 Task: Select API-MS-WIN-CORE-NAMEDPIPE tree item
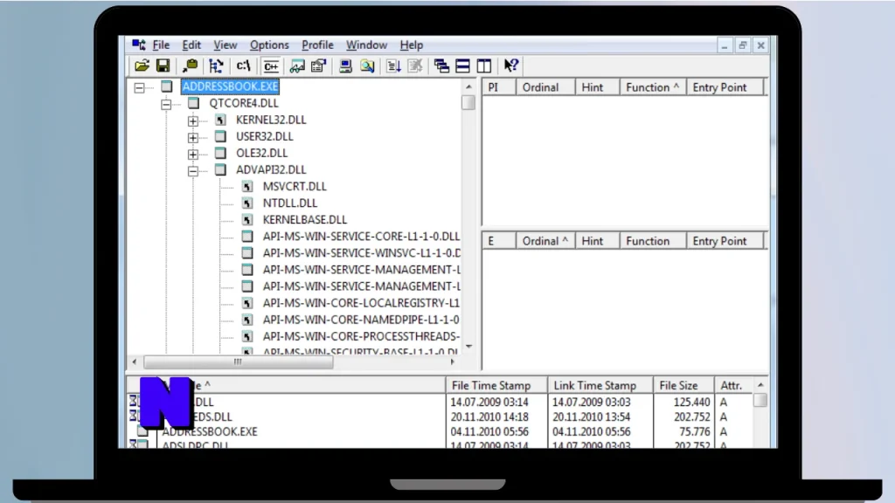(361, 320)
